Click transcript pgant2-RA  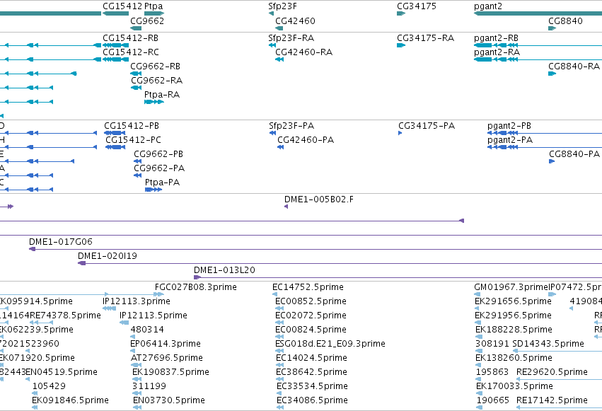point(497,52)
